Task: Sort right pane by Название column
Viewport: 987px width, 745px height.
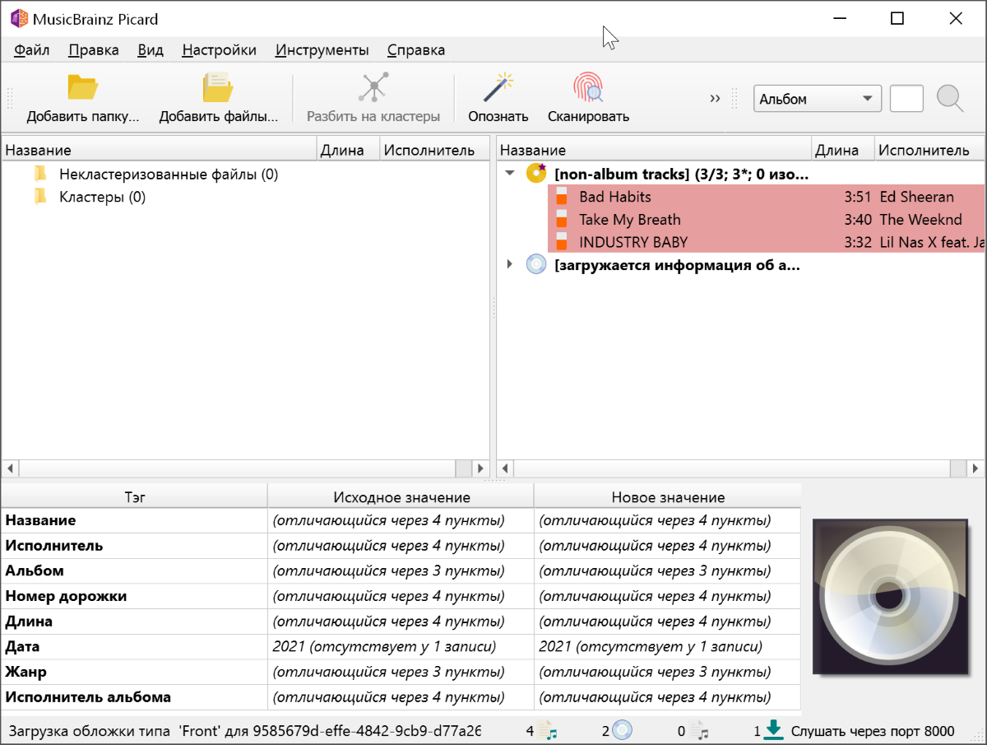Action: 655,150
